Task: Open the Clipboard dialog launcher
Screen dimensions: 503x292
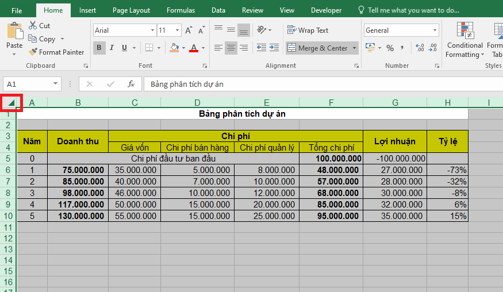Action: (x=86, y=66)
